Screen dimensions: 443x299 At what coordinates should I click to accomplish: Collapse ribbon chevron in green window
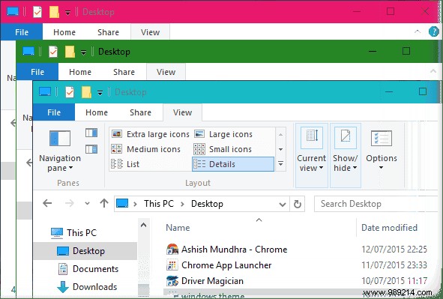433,71
